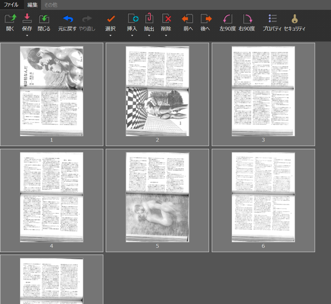The height and width of the screenshot is (304, 331).
Task: Save the document using 保存 icon
Action: click(x=27, y=19)
